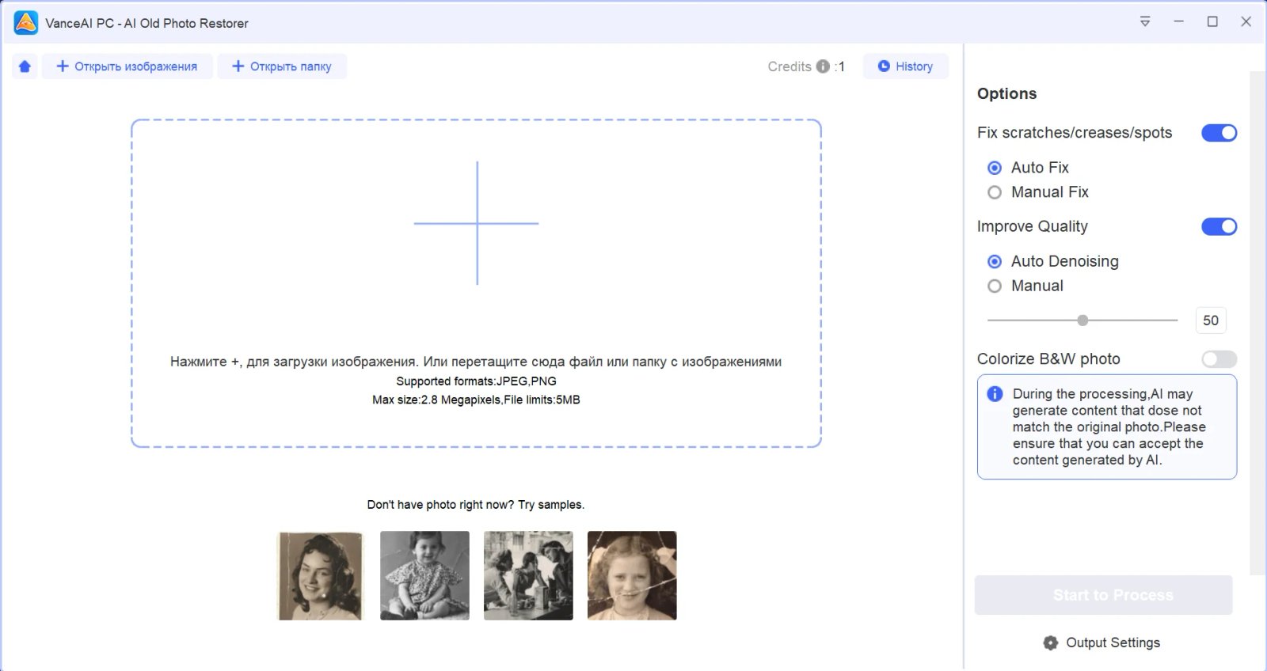The image size is (1267, 671).
Task: Open the title bar dropdown menu icon
Action: (x=1145, y=21)
